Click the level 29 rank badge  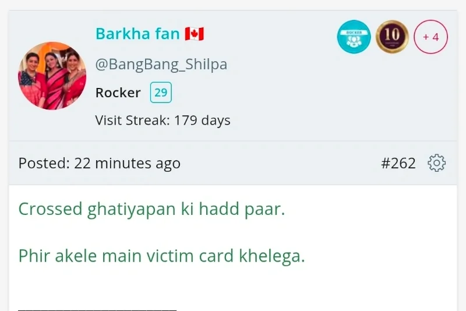pos(161,93)
